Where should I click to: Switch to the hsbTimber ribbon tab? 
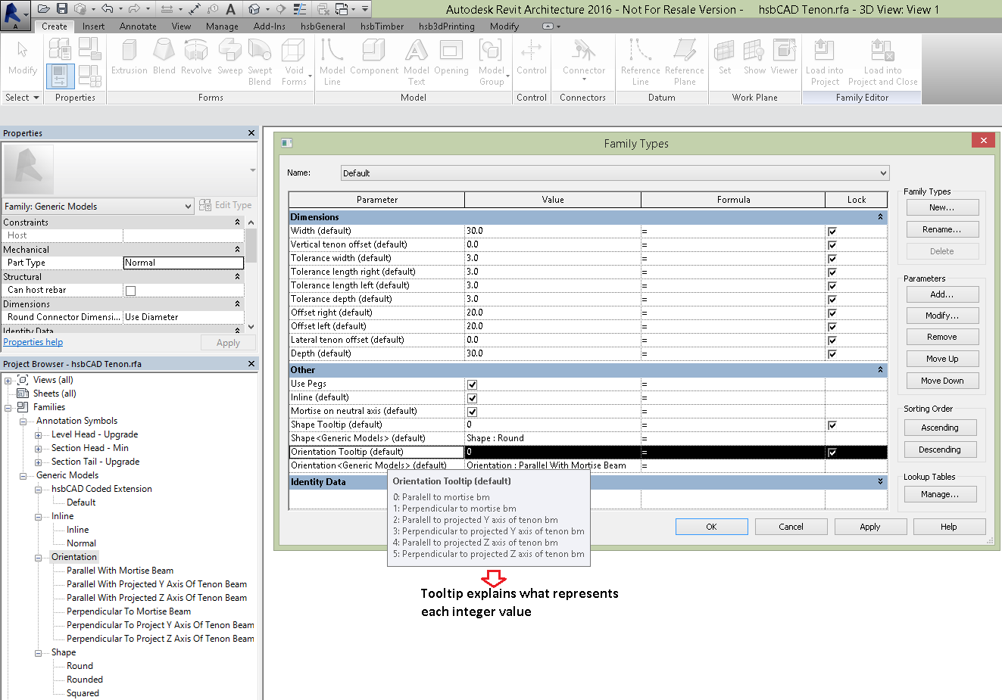(382, 25)
